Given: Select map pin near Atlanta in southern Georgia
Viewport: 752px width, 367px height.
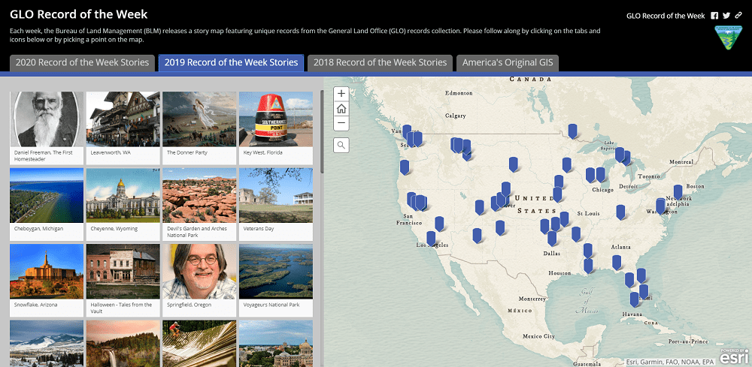Looking at the screenshot, I should [617, 262].
